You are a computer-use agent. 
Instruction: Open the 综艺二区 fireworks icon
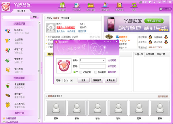7,51
